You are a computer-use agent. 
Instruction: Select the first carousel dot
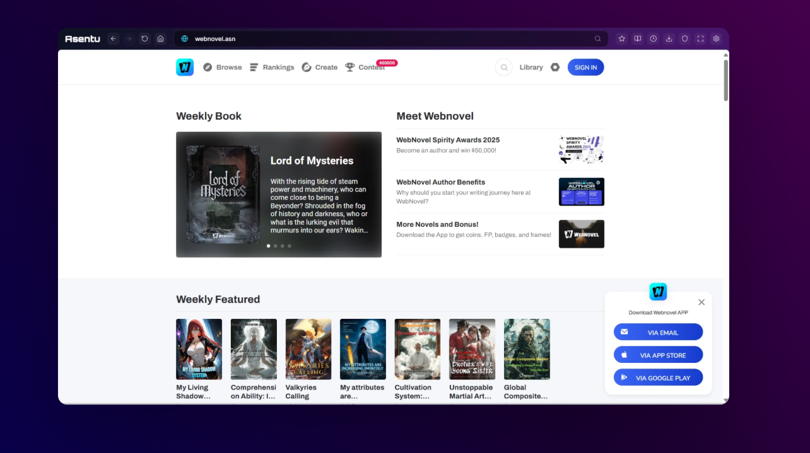coord(269,246)
